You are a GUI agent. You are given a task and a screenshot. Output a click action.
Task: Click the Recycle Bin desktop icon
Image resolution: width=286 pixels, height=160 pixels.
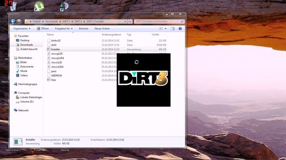14,7
